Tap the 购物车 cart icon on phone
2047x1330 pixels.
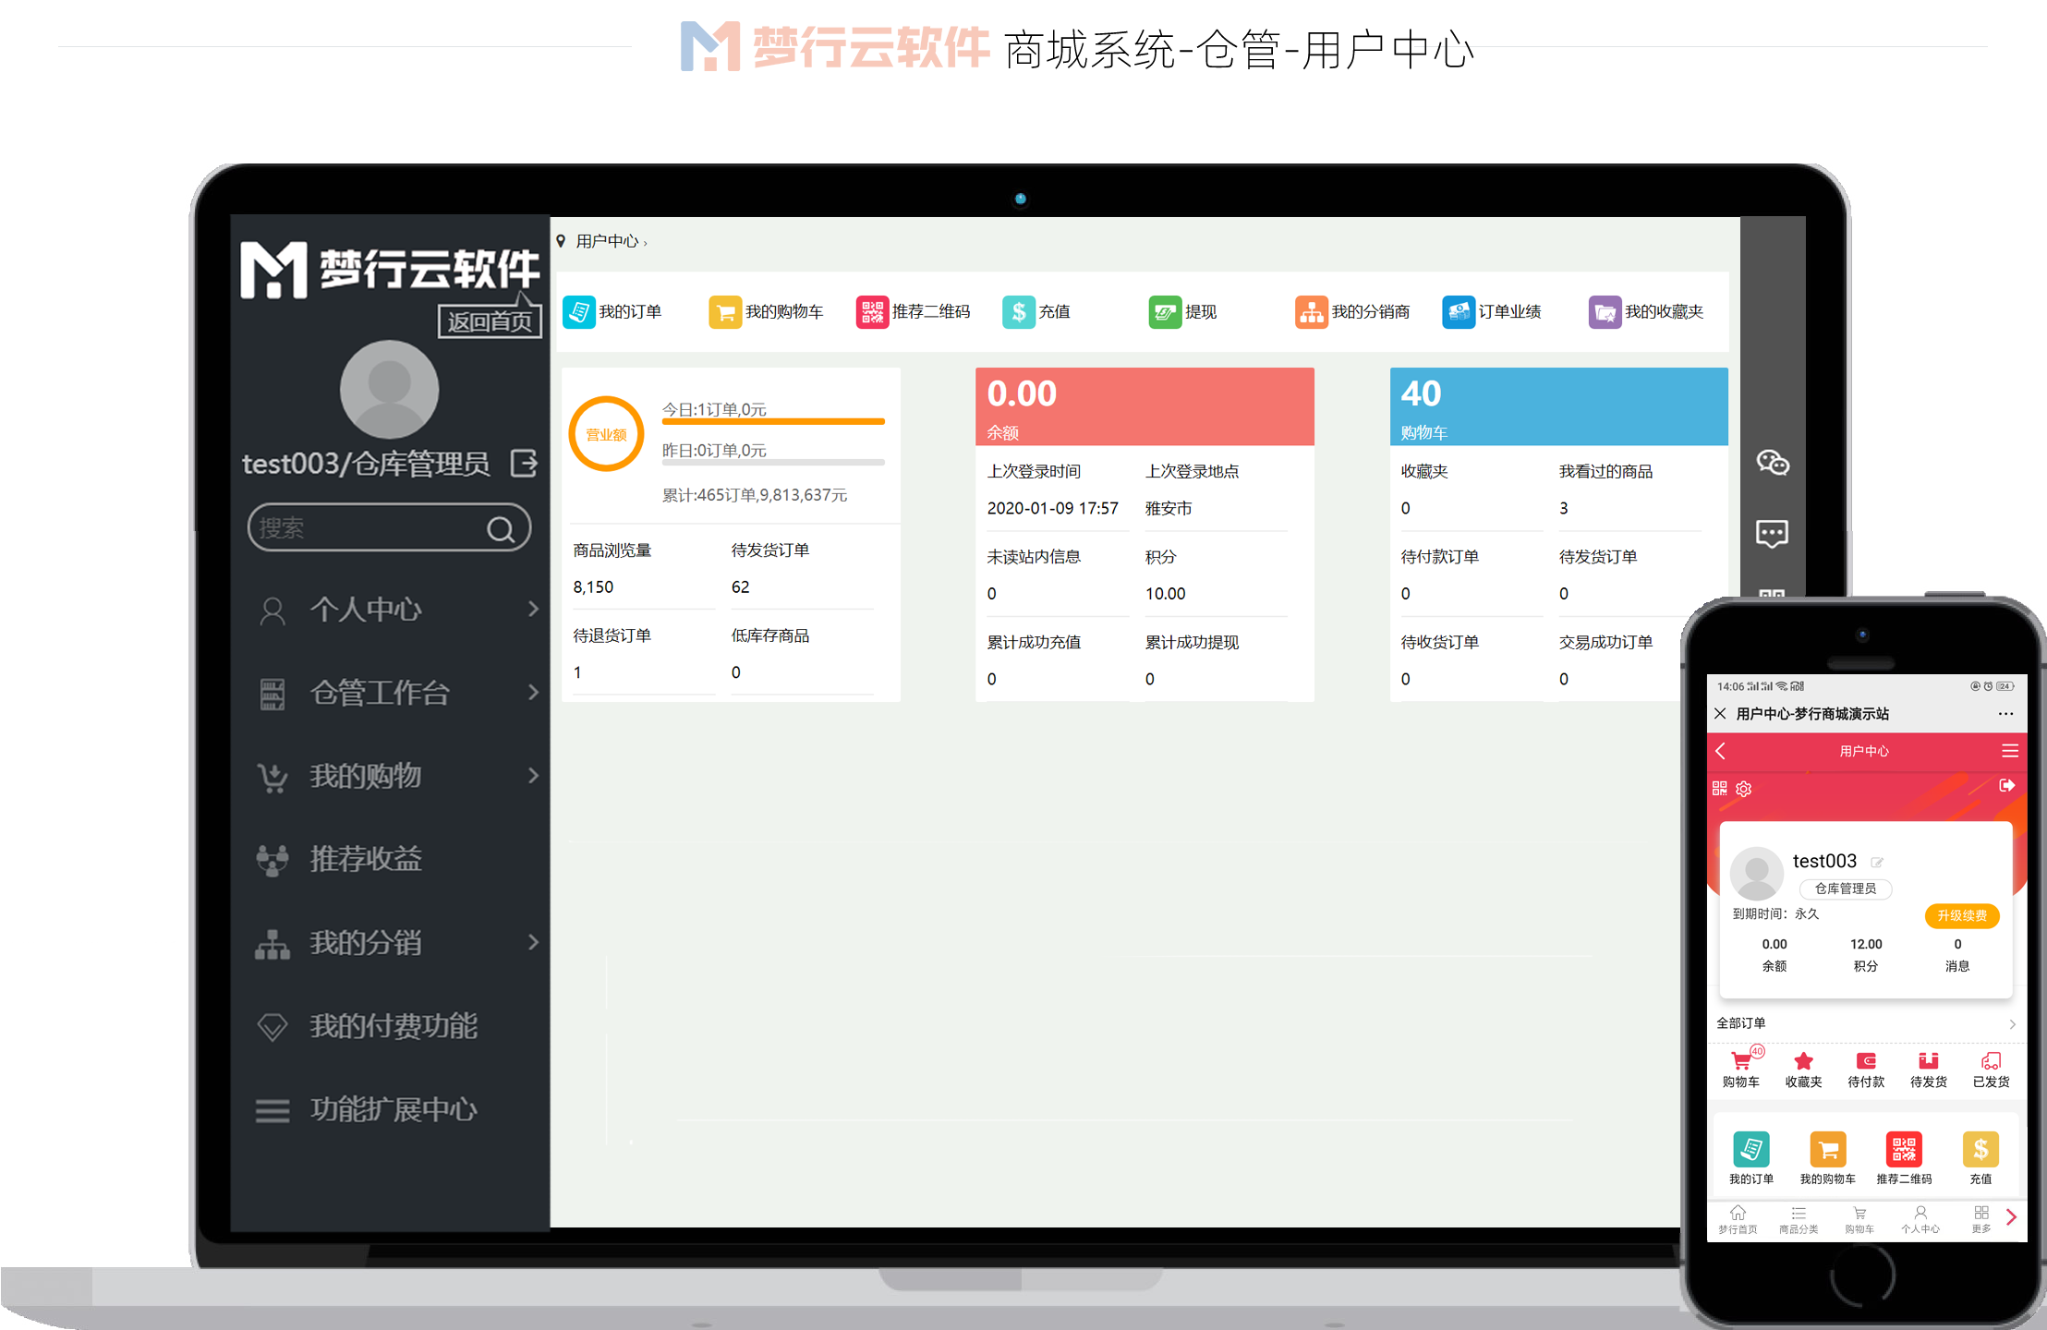coord(1741,1060)
